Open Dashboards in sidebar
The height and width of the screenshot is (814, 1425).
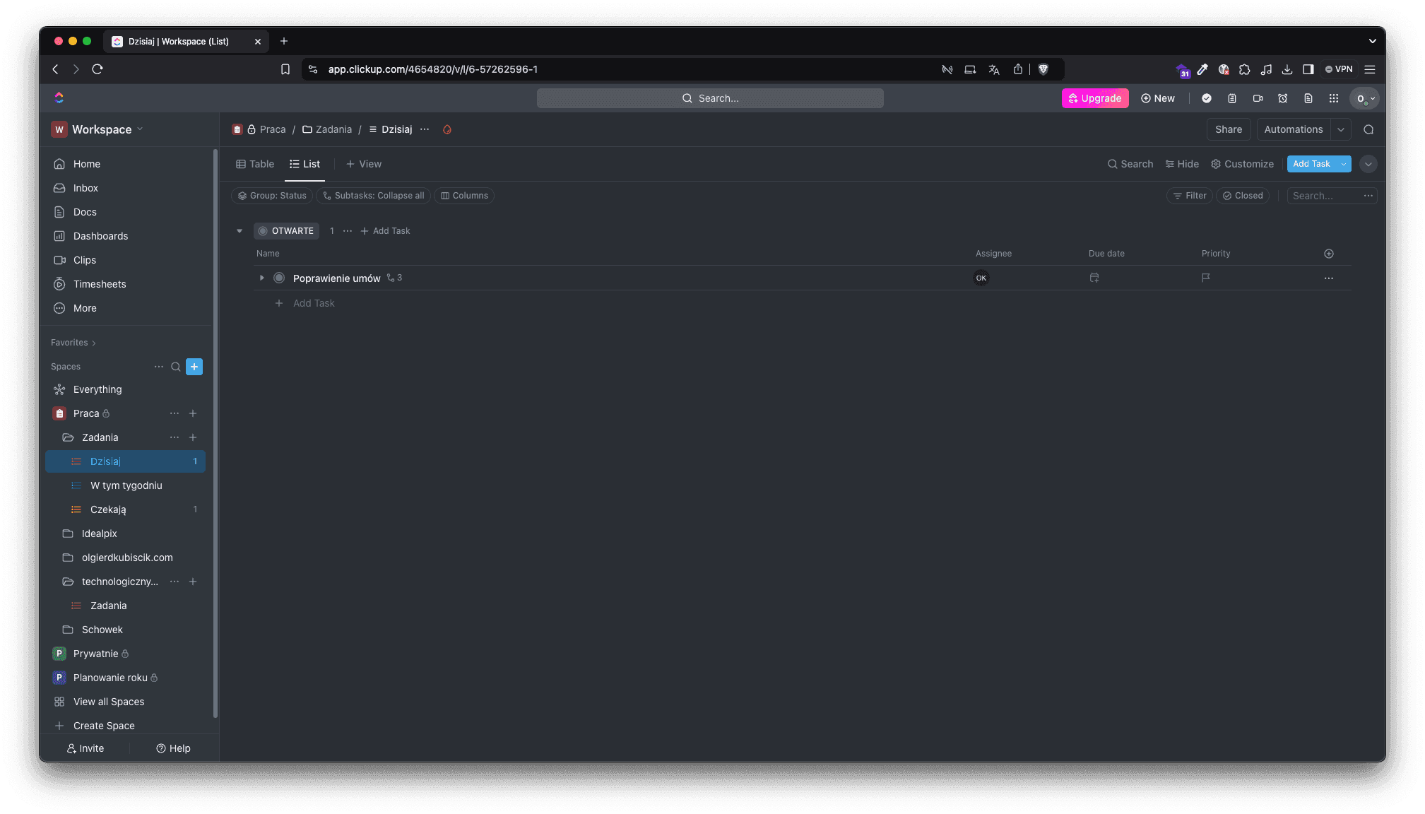tap(100, 236)
